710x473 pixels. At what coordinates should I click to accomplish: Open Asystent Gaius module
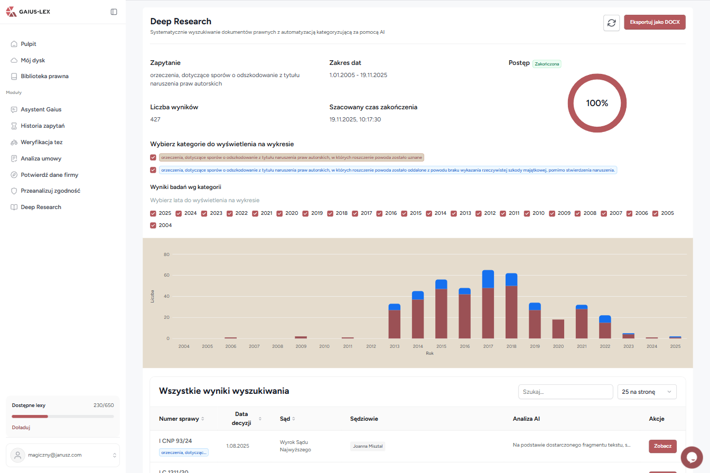pos(41,109)
